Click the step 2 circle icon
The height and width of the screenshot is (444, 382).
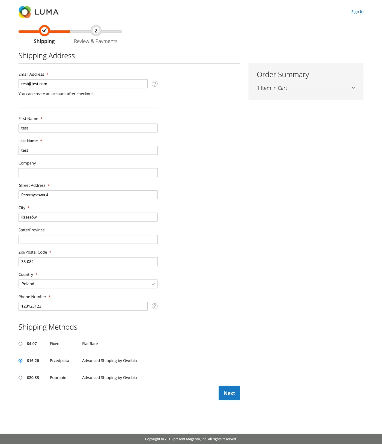96,31
